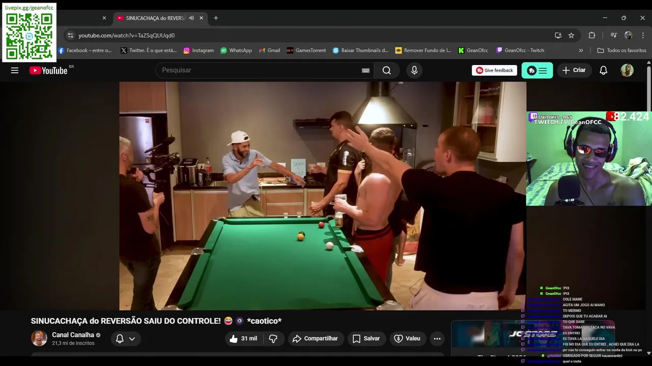Click the page scrollbar up arrow
The height and width of the screenshot is (366, 652).
(648, 62)
